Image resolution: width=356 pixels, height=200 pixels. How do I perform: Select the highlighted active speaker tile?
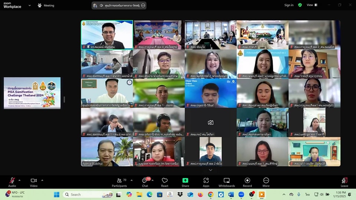pos(107,35)
